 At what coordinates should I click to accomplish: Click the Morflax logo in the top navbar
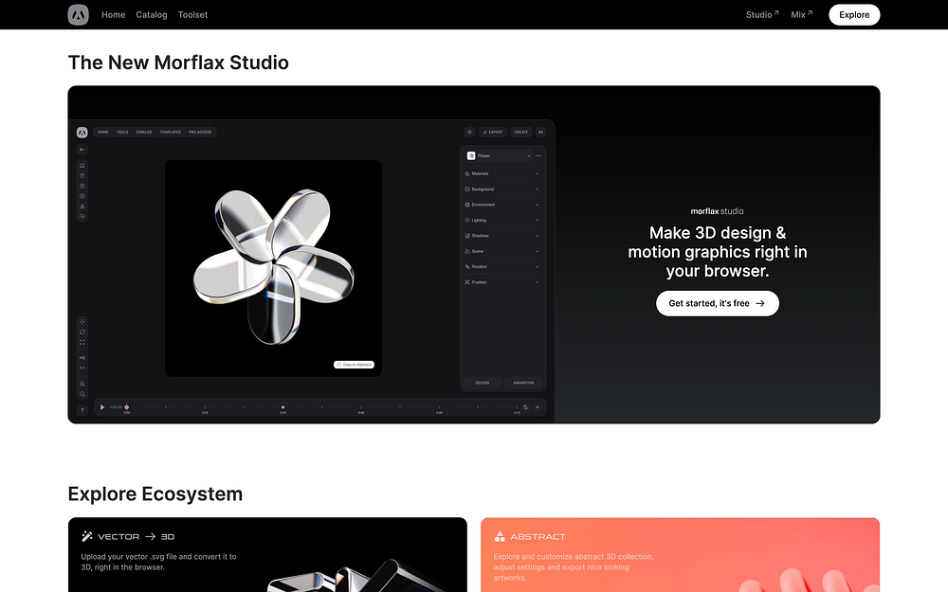coord(78,14)
